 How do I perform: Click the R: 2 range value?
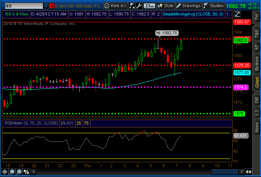[x=156, y=14]
